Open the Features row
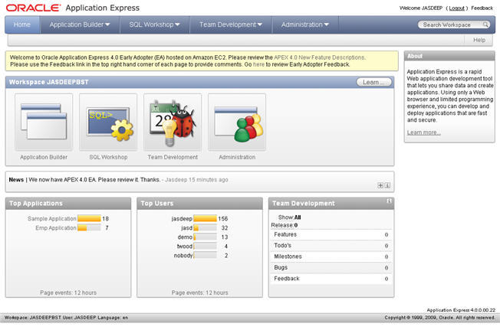The image size is (500, 327). tap(331, 234)
